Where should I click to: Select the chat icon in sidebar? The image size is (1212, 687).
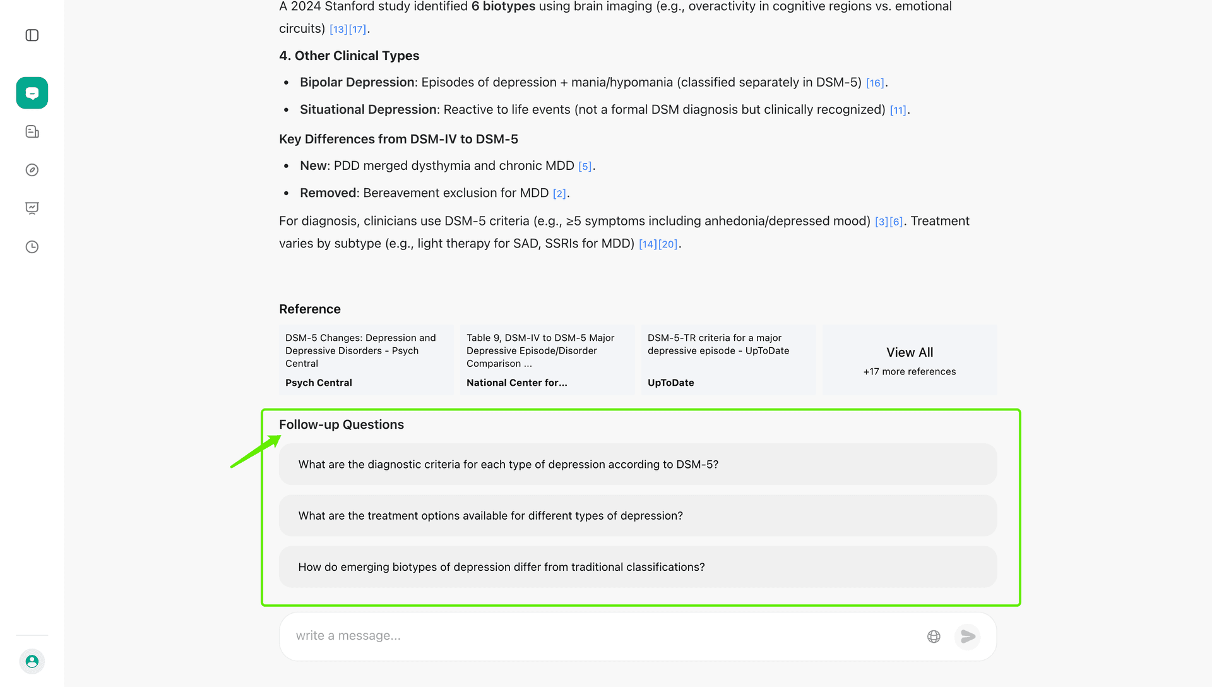point(32,93)
